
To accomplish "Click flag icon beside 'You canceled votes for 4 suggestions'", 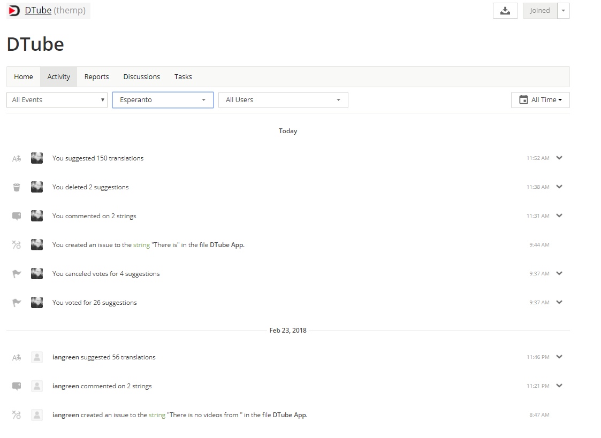I will click(x=17, y=274).
